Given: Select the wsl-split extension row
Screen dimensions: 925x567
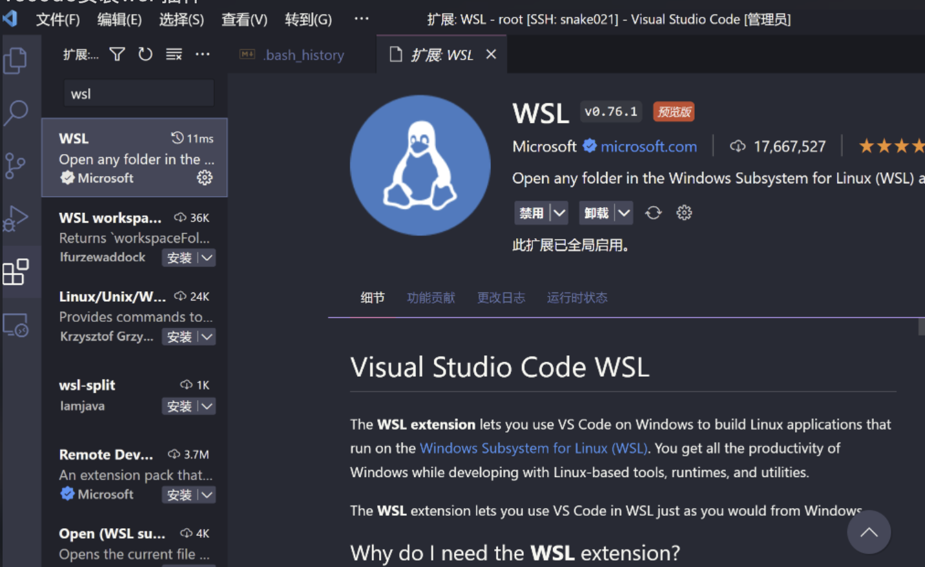Looking at the screenshot, I should [x=135, y=395].
